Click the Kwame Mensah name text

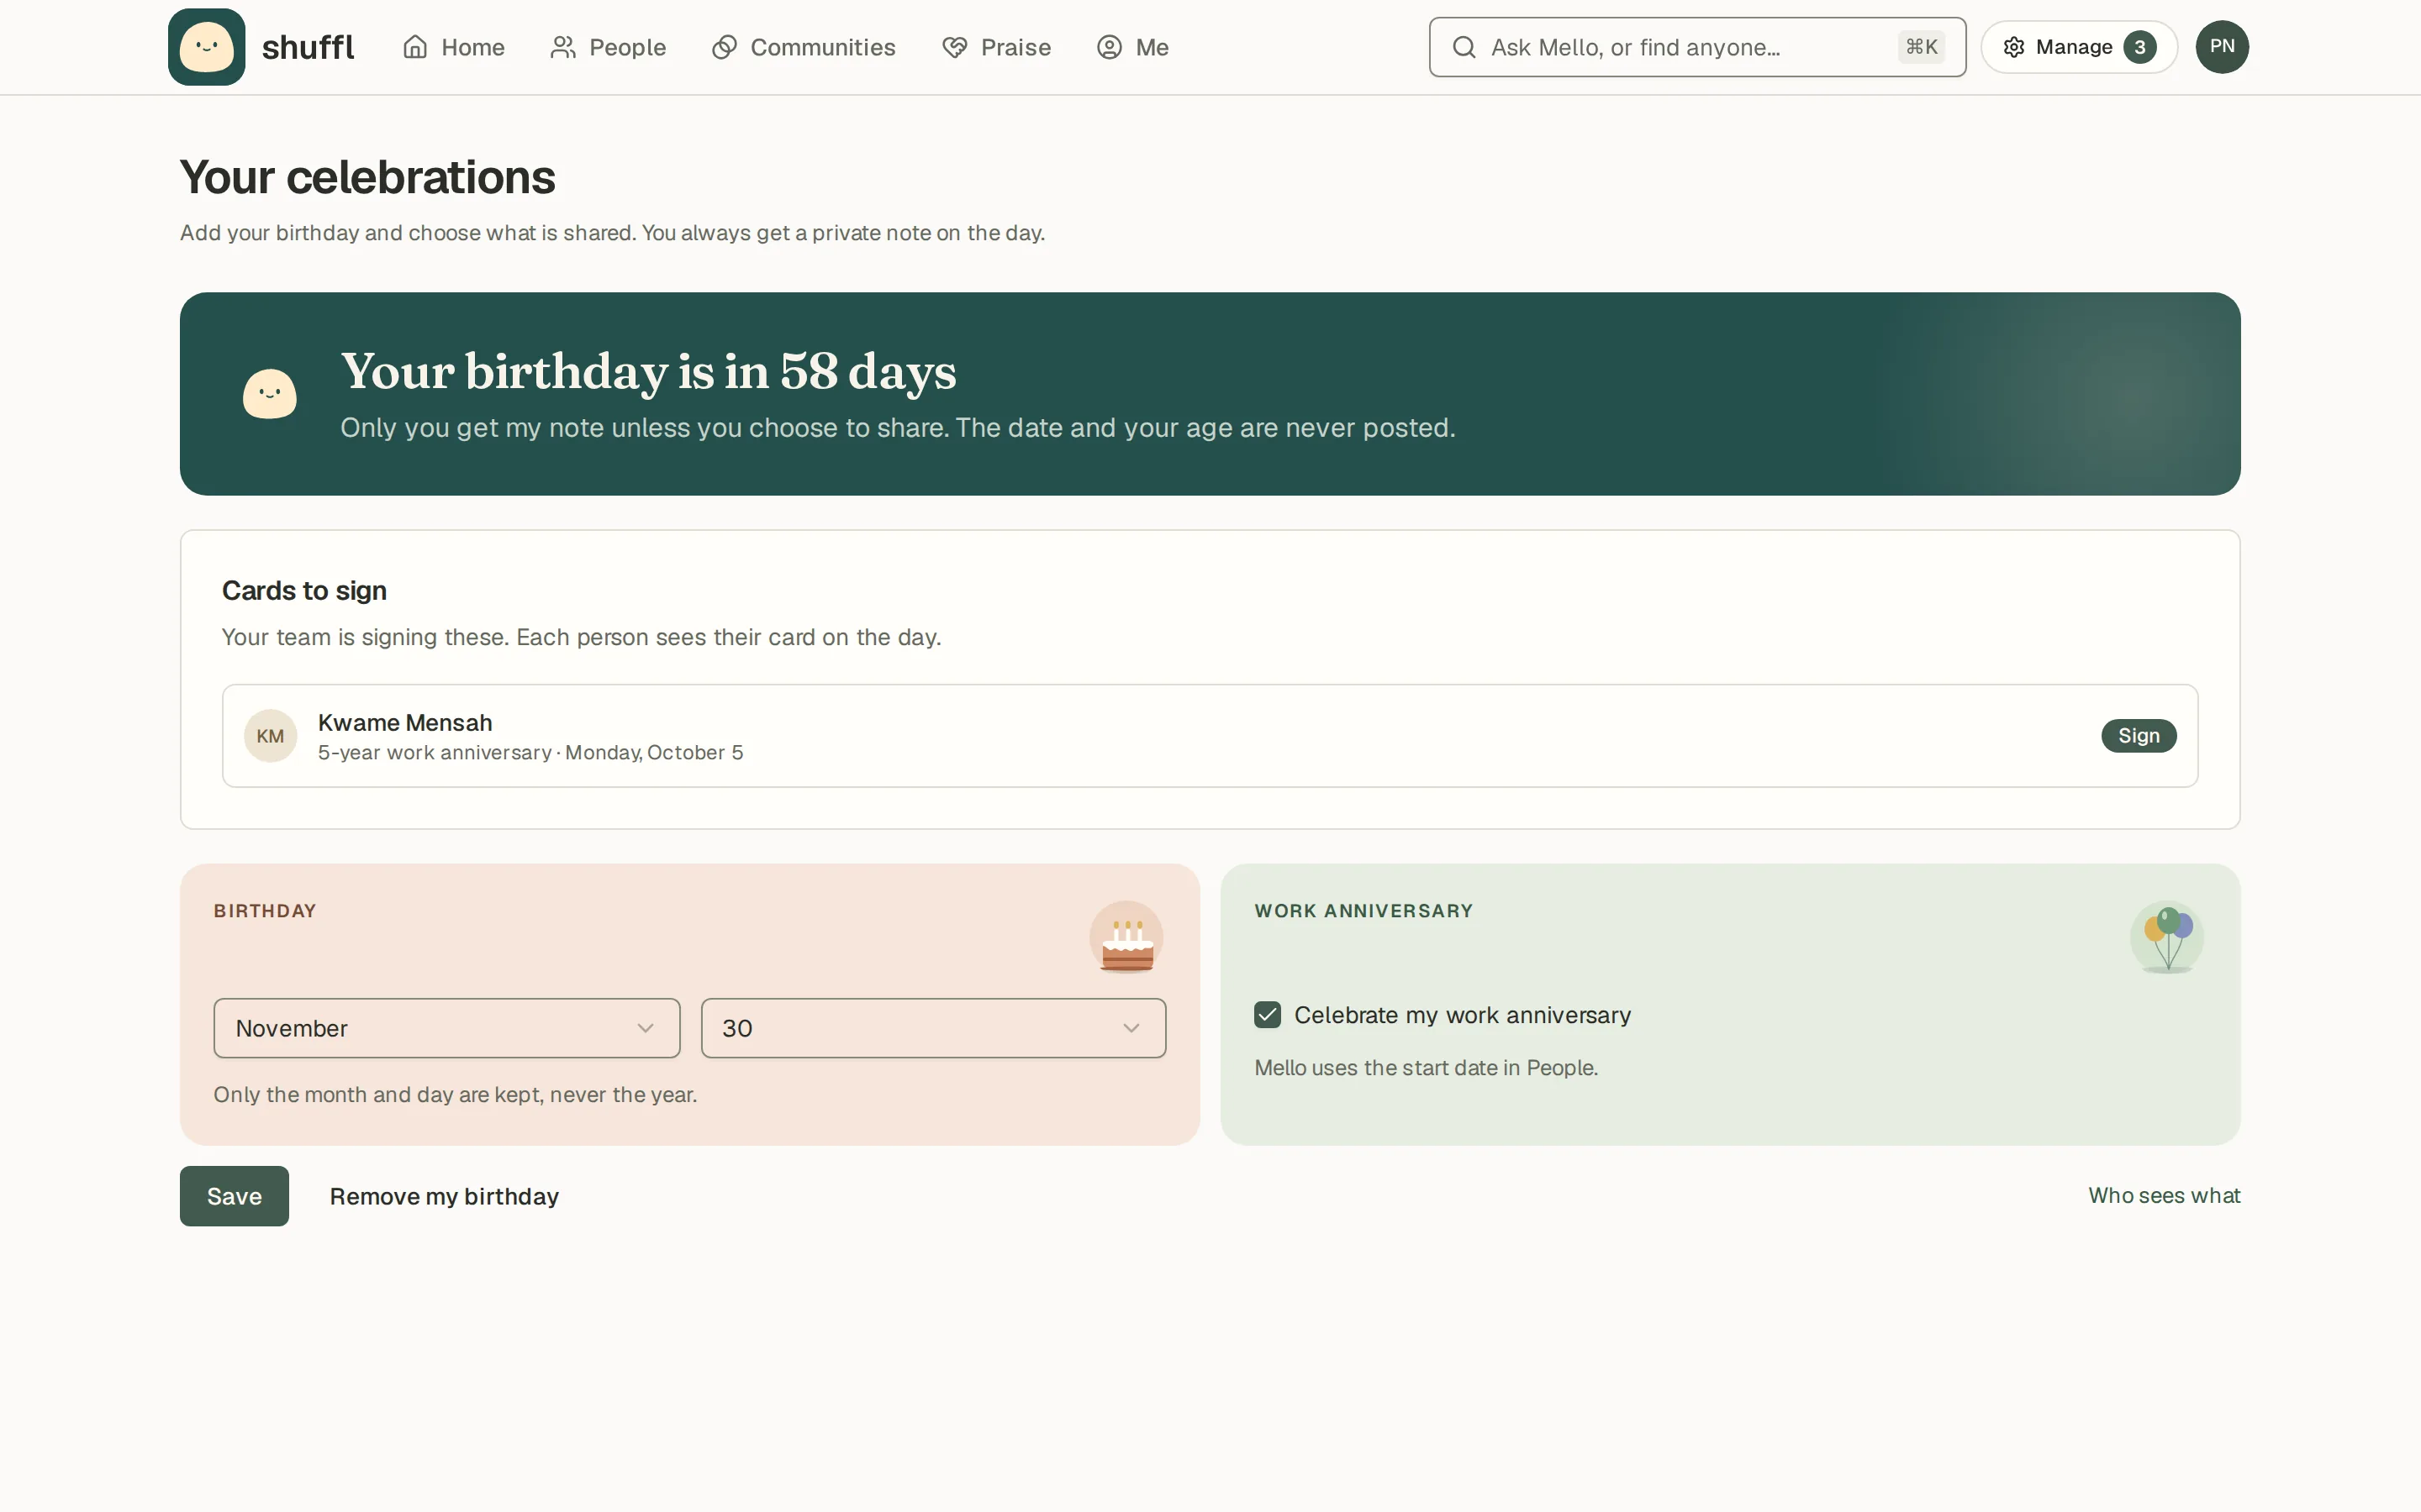click(405, 722)
